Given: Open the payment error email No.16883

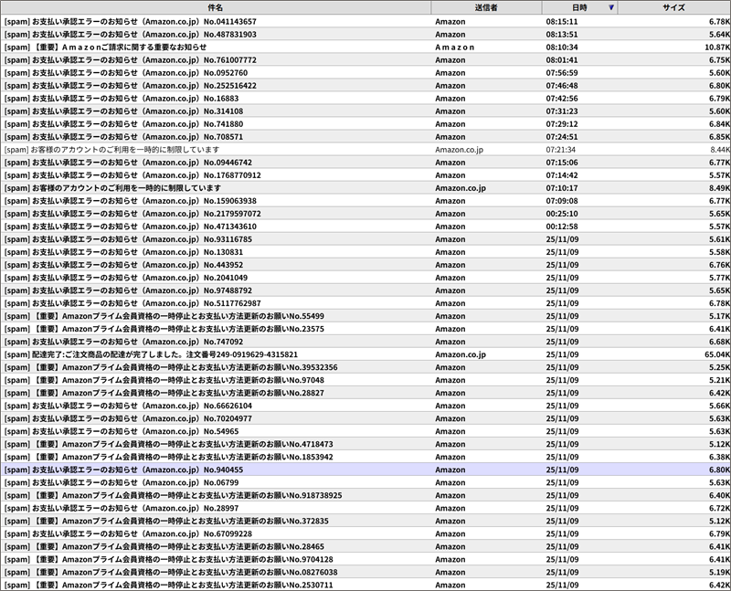Looking at the screenshot, I should pos(122,98).
